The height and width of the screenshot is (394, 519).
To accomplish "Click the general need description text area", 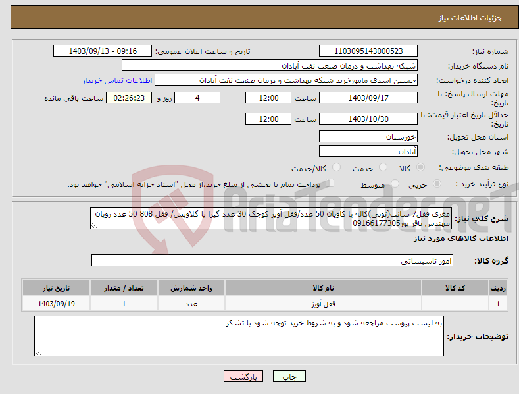I will [271, 218].
